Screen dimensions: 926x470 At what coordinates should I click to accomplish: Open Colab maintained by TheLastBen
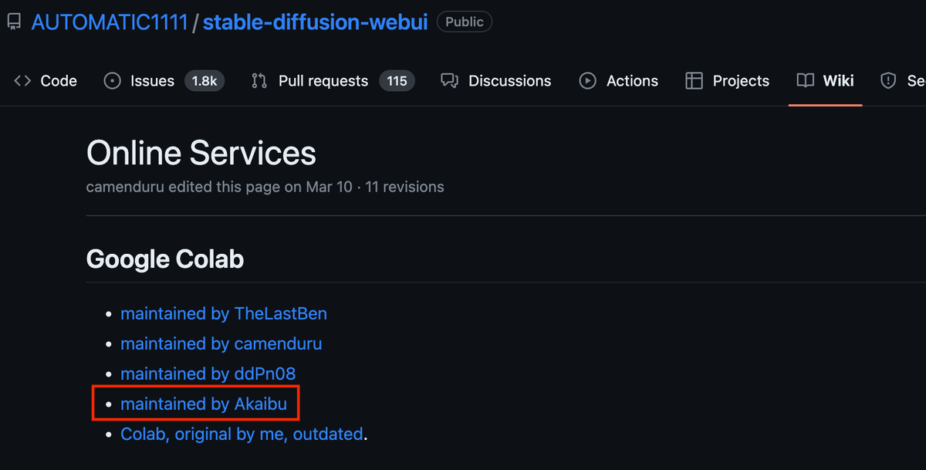[224, 313]
